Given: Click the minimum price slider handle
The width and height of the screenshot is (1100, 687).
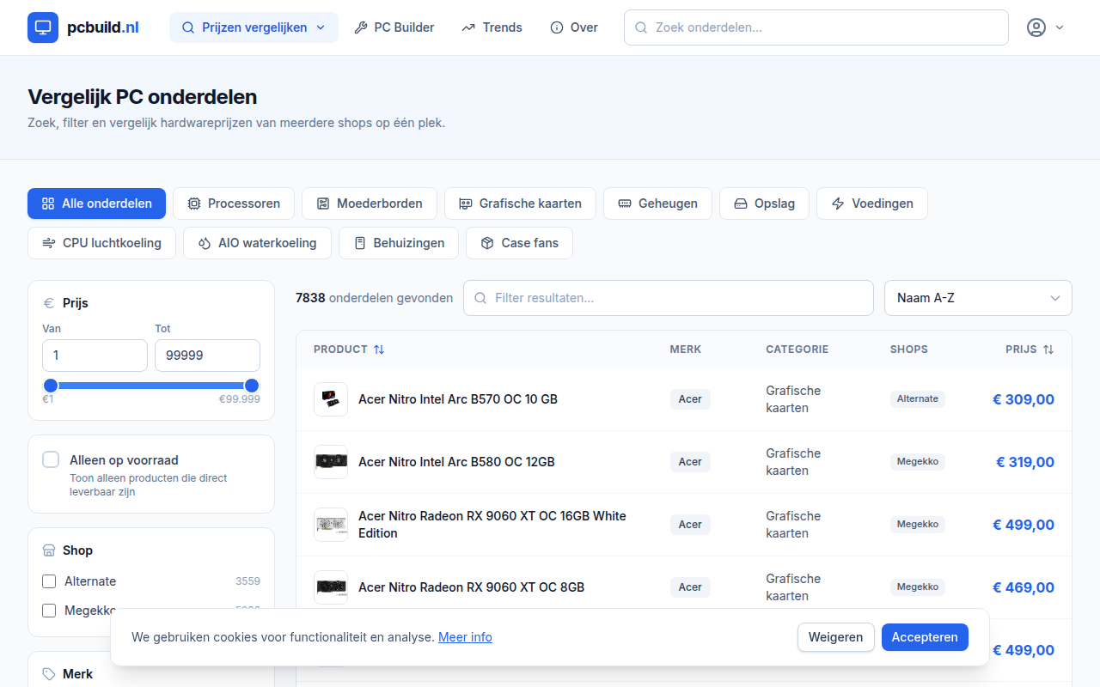Looking at the screenshot, I should [x=51, y=386].
